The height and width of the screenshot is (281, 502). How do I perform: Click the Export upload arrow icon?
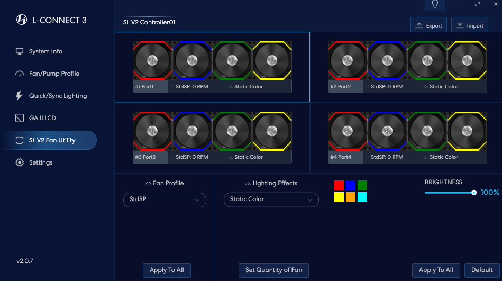tap(419, 25)
